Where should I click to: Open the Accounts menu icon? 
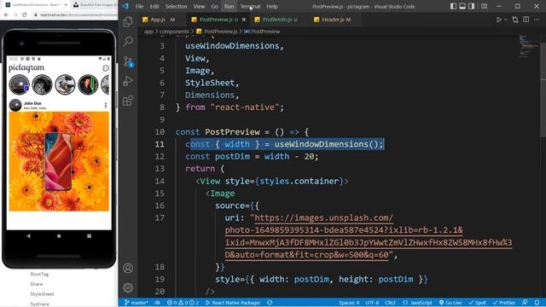(x=128, y=269)
